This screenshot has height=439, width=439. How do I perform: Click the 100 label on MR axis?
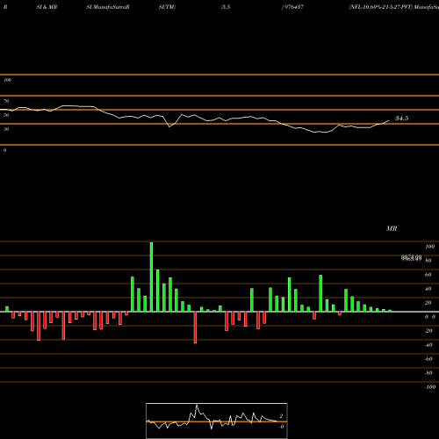[429, 247]
